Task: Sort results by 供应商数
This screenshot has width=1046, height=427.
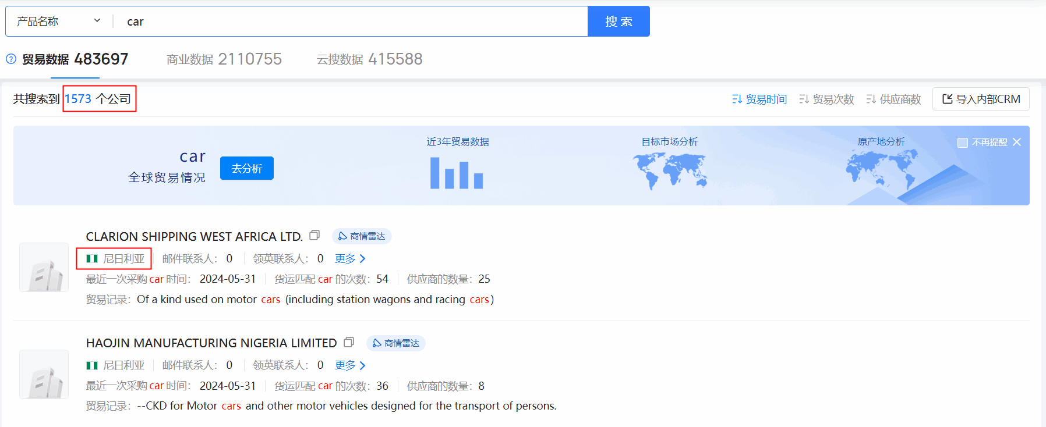Action: [893, 99]
